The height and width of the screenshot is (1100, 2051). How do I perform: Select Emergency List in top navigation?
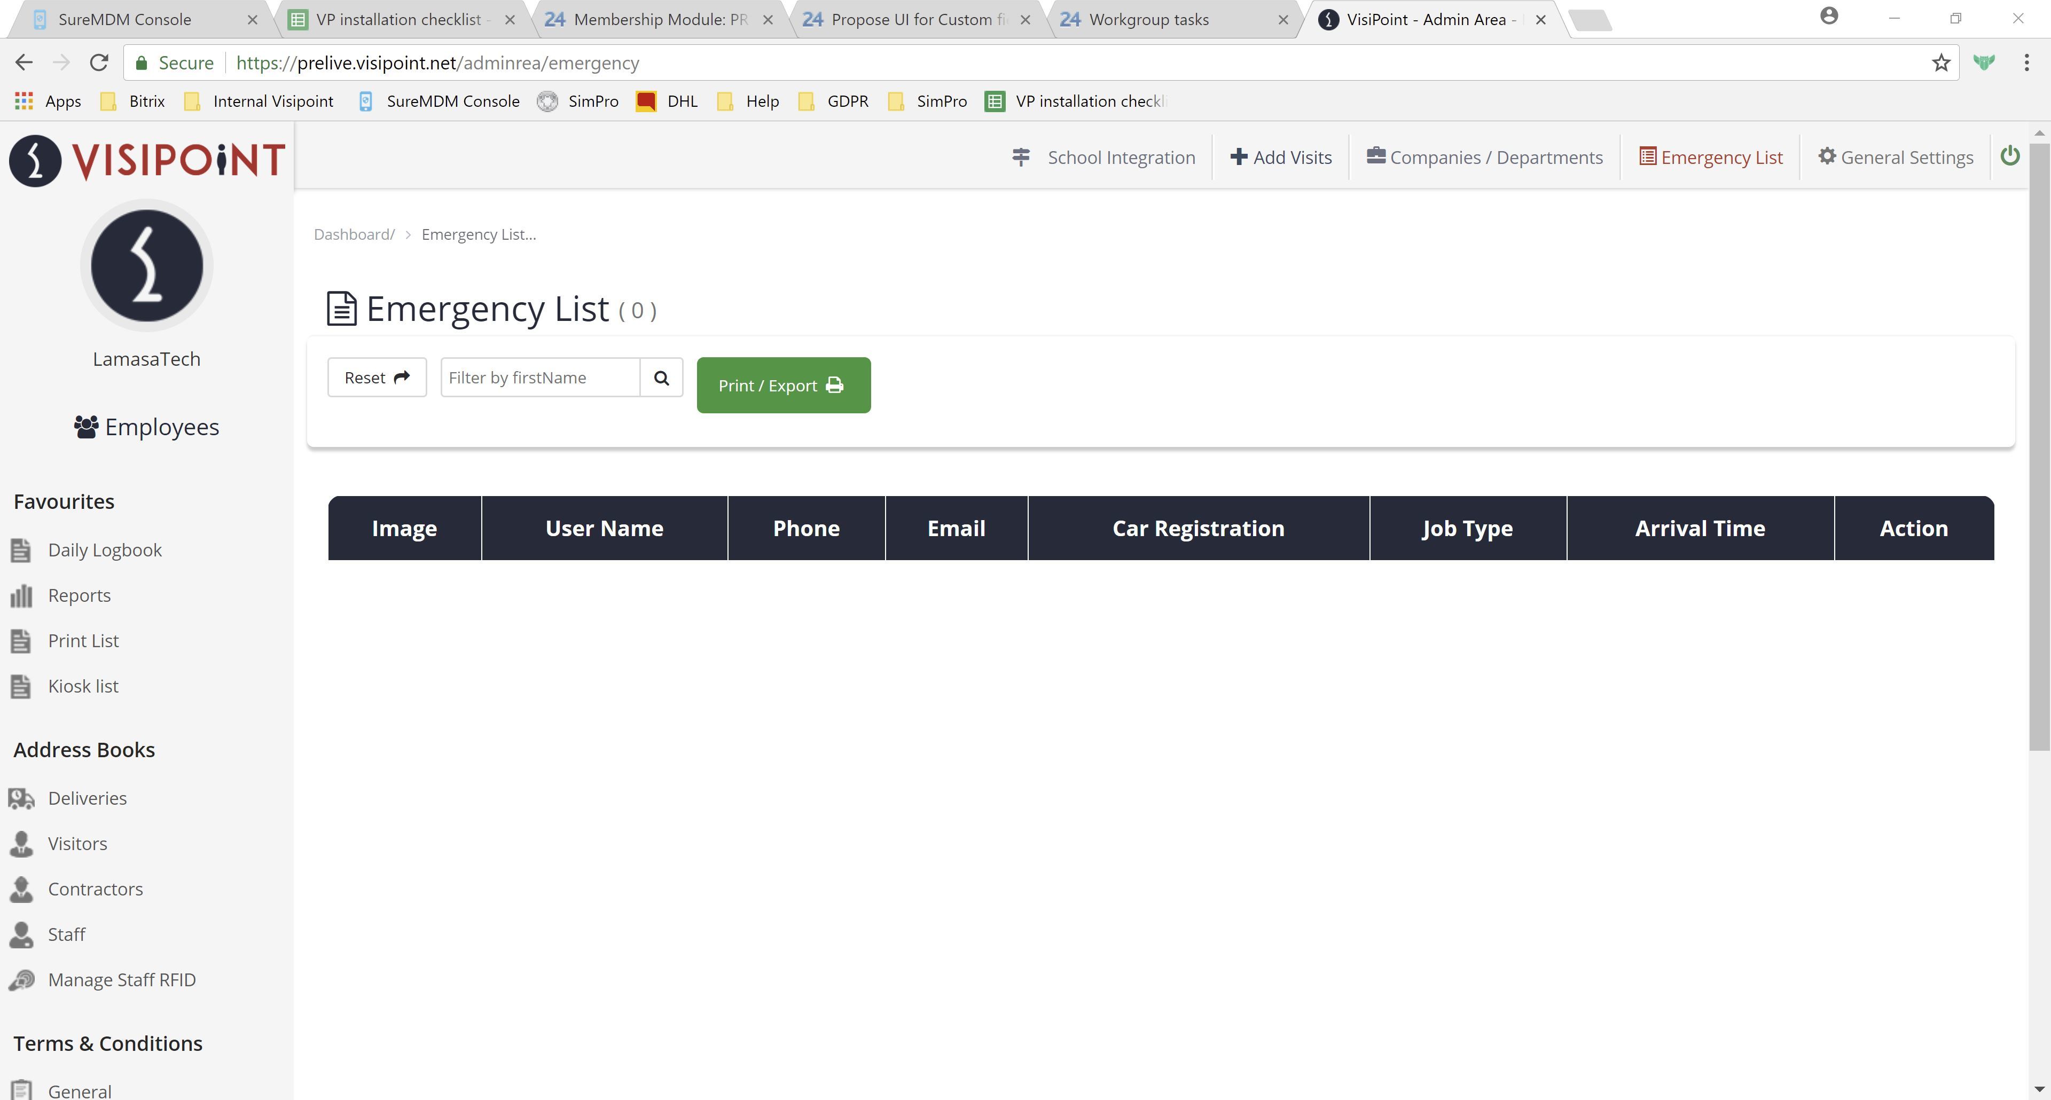(1711, 157)
